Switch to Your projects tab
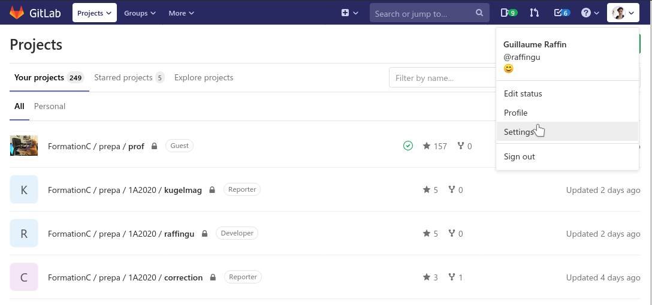This screenshot has width=652, height=305. coord(49,78)
